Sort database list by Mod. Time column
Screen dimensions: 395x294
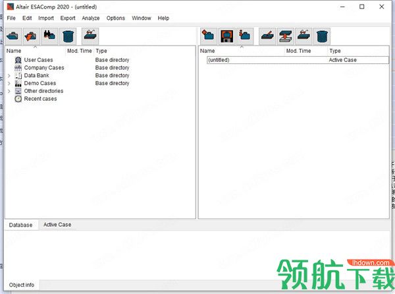80,51
